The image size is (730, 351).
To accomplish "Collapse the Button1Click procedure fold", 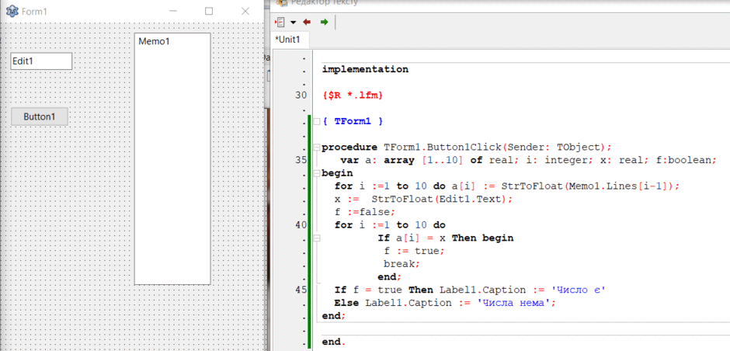I will [317, 148].
